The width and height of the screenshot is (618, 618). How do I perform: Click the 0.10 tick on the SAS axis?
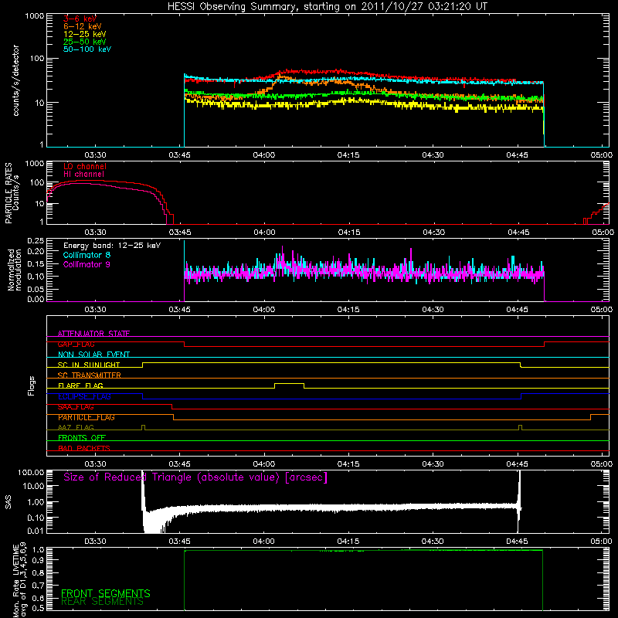pos(35,518)
